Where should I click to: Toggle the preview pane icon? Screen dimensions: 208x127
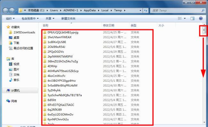[192, 19]
